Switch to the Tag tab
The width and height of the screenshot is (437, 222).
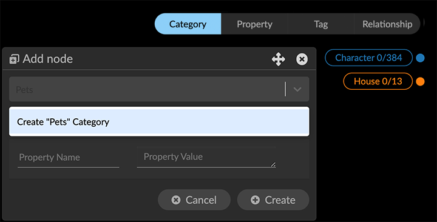(x=321, y=24)
